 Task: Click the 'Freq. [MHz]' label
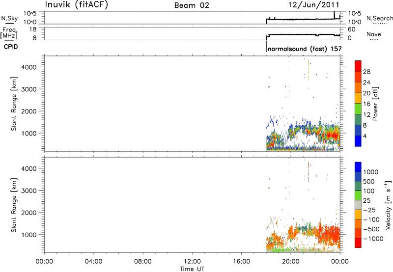pos(9,33)
